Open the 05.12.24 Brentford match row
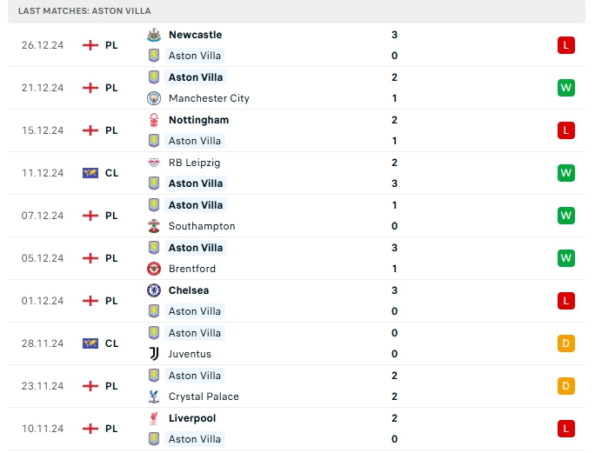Image resolution: width=595 pixels, height=453 pixels. click(296, 258)
